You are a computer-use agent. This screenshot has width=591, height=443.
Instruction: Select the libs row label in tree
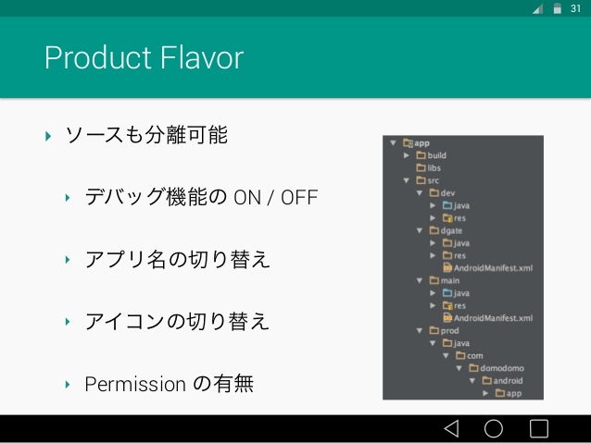click(x=434, y=168)
